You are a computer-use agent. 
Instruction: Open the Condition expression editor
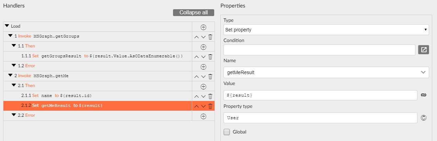[424, 50]
